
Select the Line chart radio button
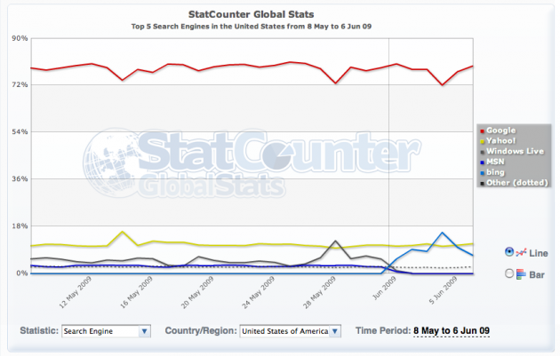pyautogui.click(x=508, y=251)
